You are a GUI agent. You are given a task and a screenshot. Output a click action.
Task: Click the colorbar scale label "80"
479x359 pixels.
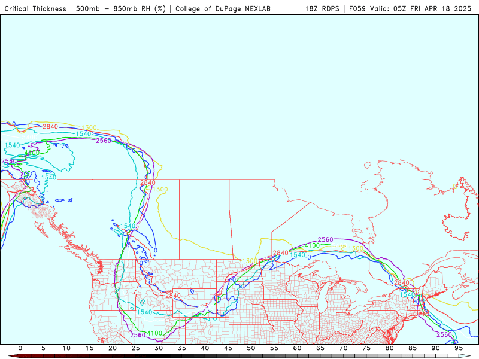tap(390, 348)
